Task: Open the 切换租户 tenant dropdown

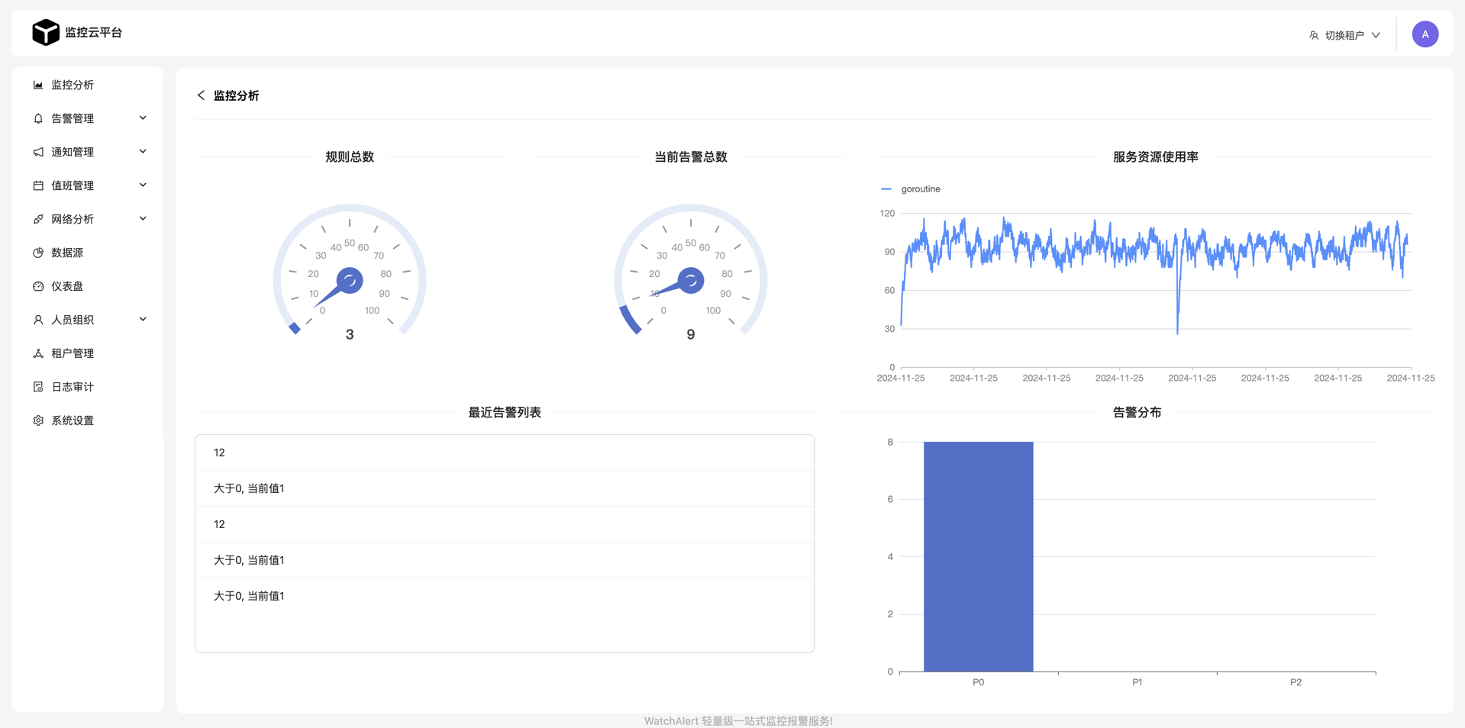Action: 1345,35
